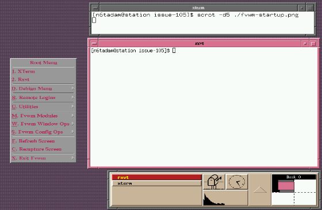This screenshot has height=210, width=322.
Task: Open the Exit Fvwm submenu
Action: [x=43, y=158]
